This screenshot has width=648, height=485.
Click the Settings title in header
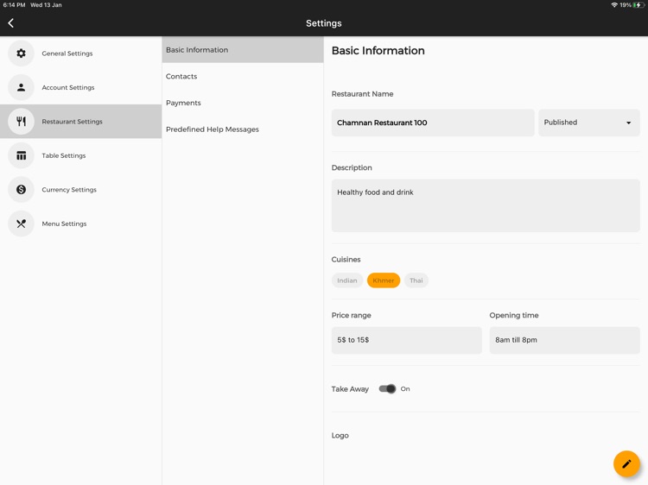pyautogui.click(x=324, y=23)
